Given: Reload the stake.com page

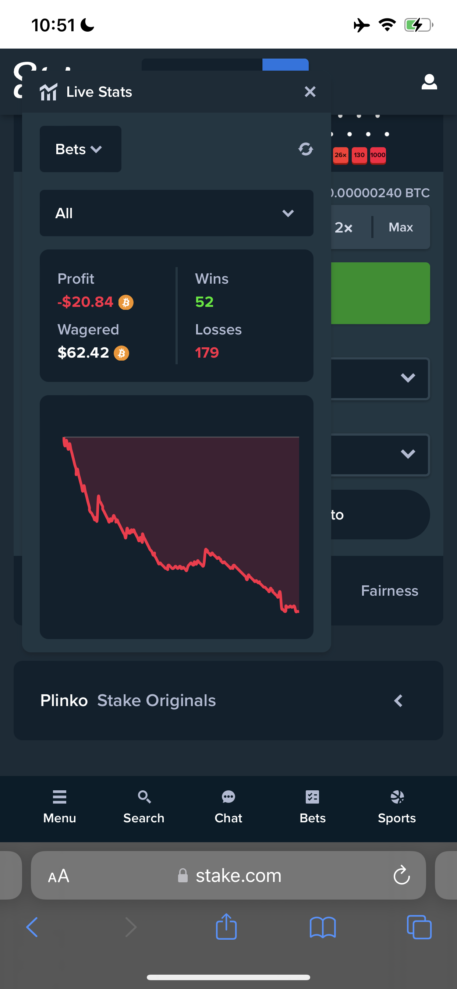Looking at the screenshot, I should tap(402, 875).
